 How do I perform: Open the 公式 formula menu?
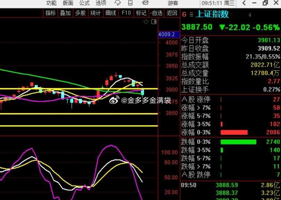(x=84, y=3)
